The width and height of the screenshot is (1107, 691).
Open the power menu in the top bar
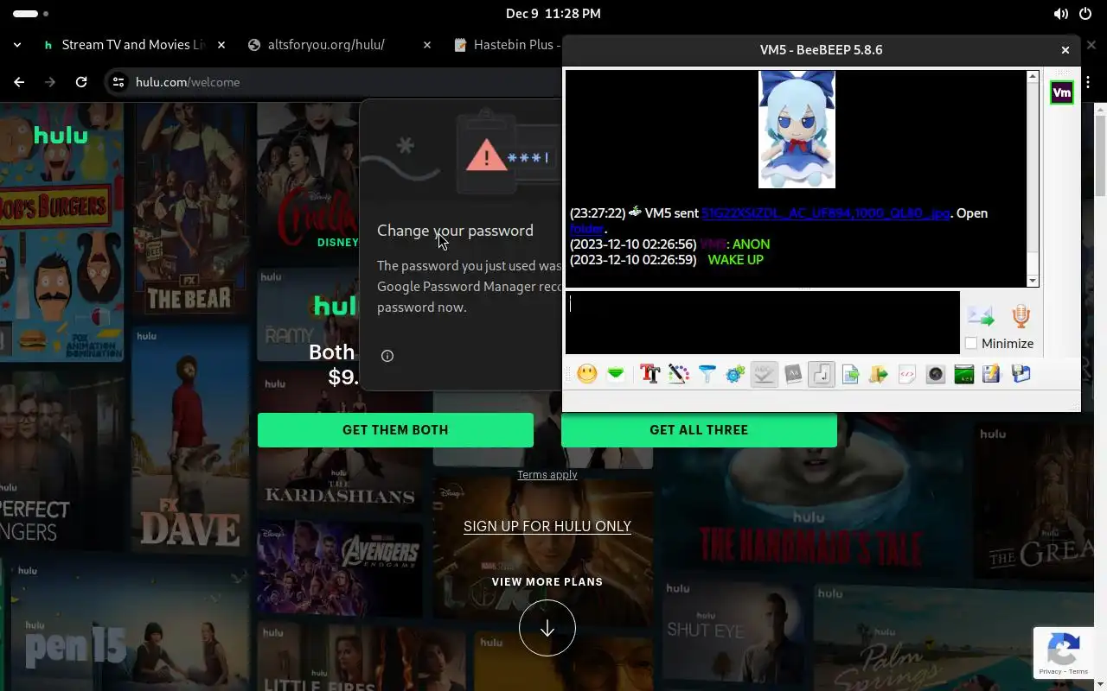coord(1085,14)
